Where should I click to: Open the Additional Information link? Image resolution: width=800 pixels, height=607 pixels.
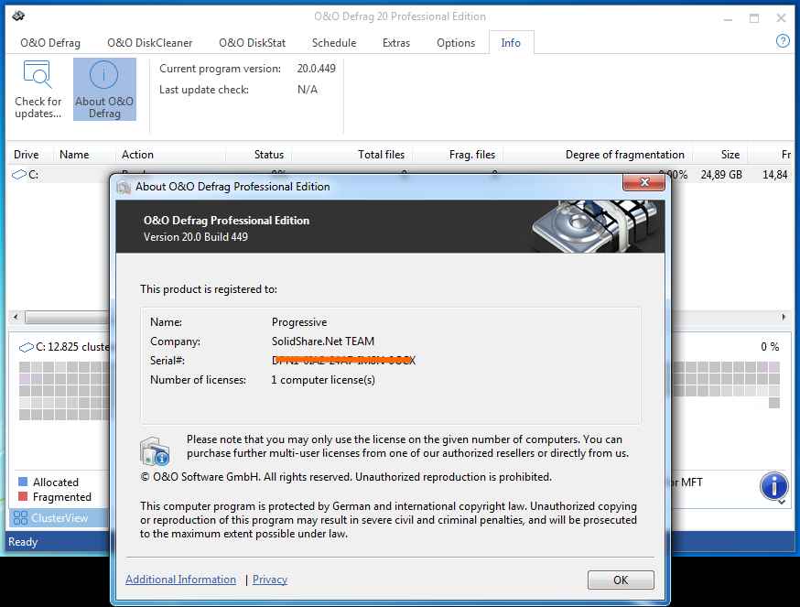pos(180,580)
